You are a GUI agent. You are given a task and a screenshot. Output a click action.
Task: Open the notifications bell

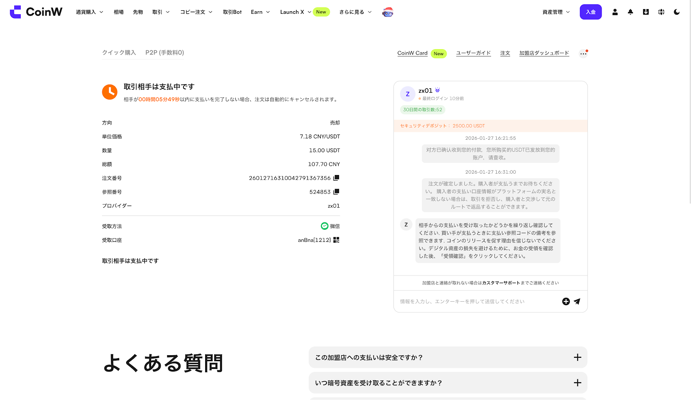[x=631, y=12]
